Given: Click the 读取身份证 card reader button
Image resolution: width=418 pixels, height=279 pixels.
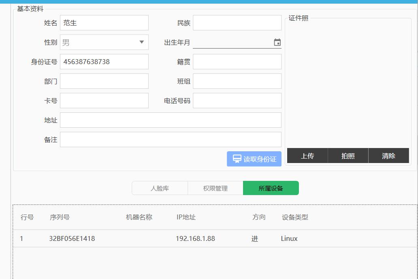Looking at the screenshot, I should pyautogui.click(x=254, y=159).
